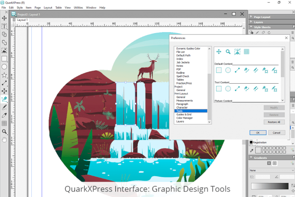Choose Text Content oval box icon
The width and height of the screenshot is (295, 197).
coord(228,89)
